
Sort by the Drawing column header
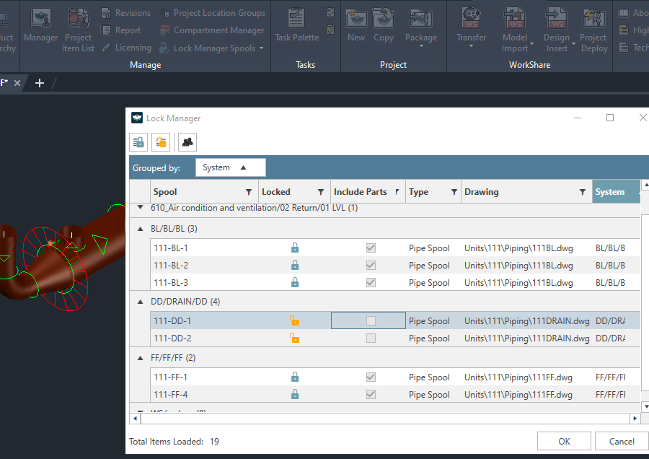pyautogui.click(x=482, y=192)
